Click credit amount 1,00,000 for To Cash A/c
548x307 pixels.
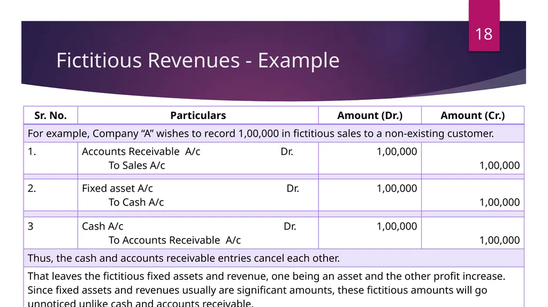click(499, 202)
